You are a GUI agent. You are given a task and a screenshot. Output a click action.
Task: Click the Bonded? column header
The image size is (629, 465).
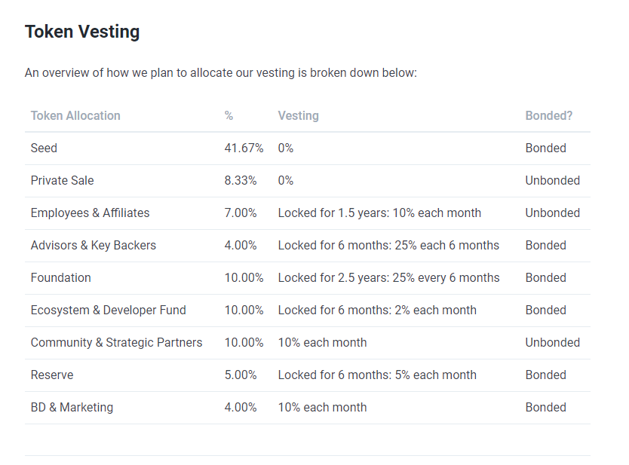tap(548, 115)
